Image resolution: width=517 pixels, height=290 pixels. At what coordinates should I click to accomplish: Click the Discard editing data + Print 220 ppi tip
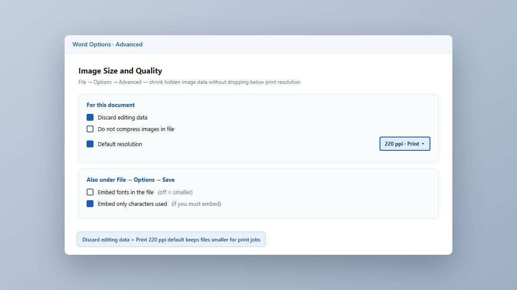click(171, 239)
